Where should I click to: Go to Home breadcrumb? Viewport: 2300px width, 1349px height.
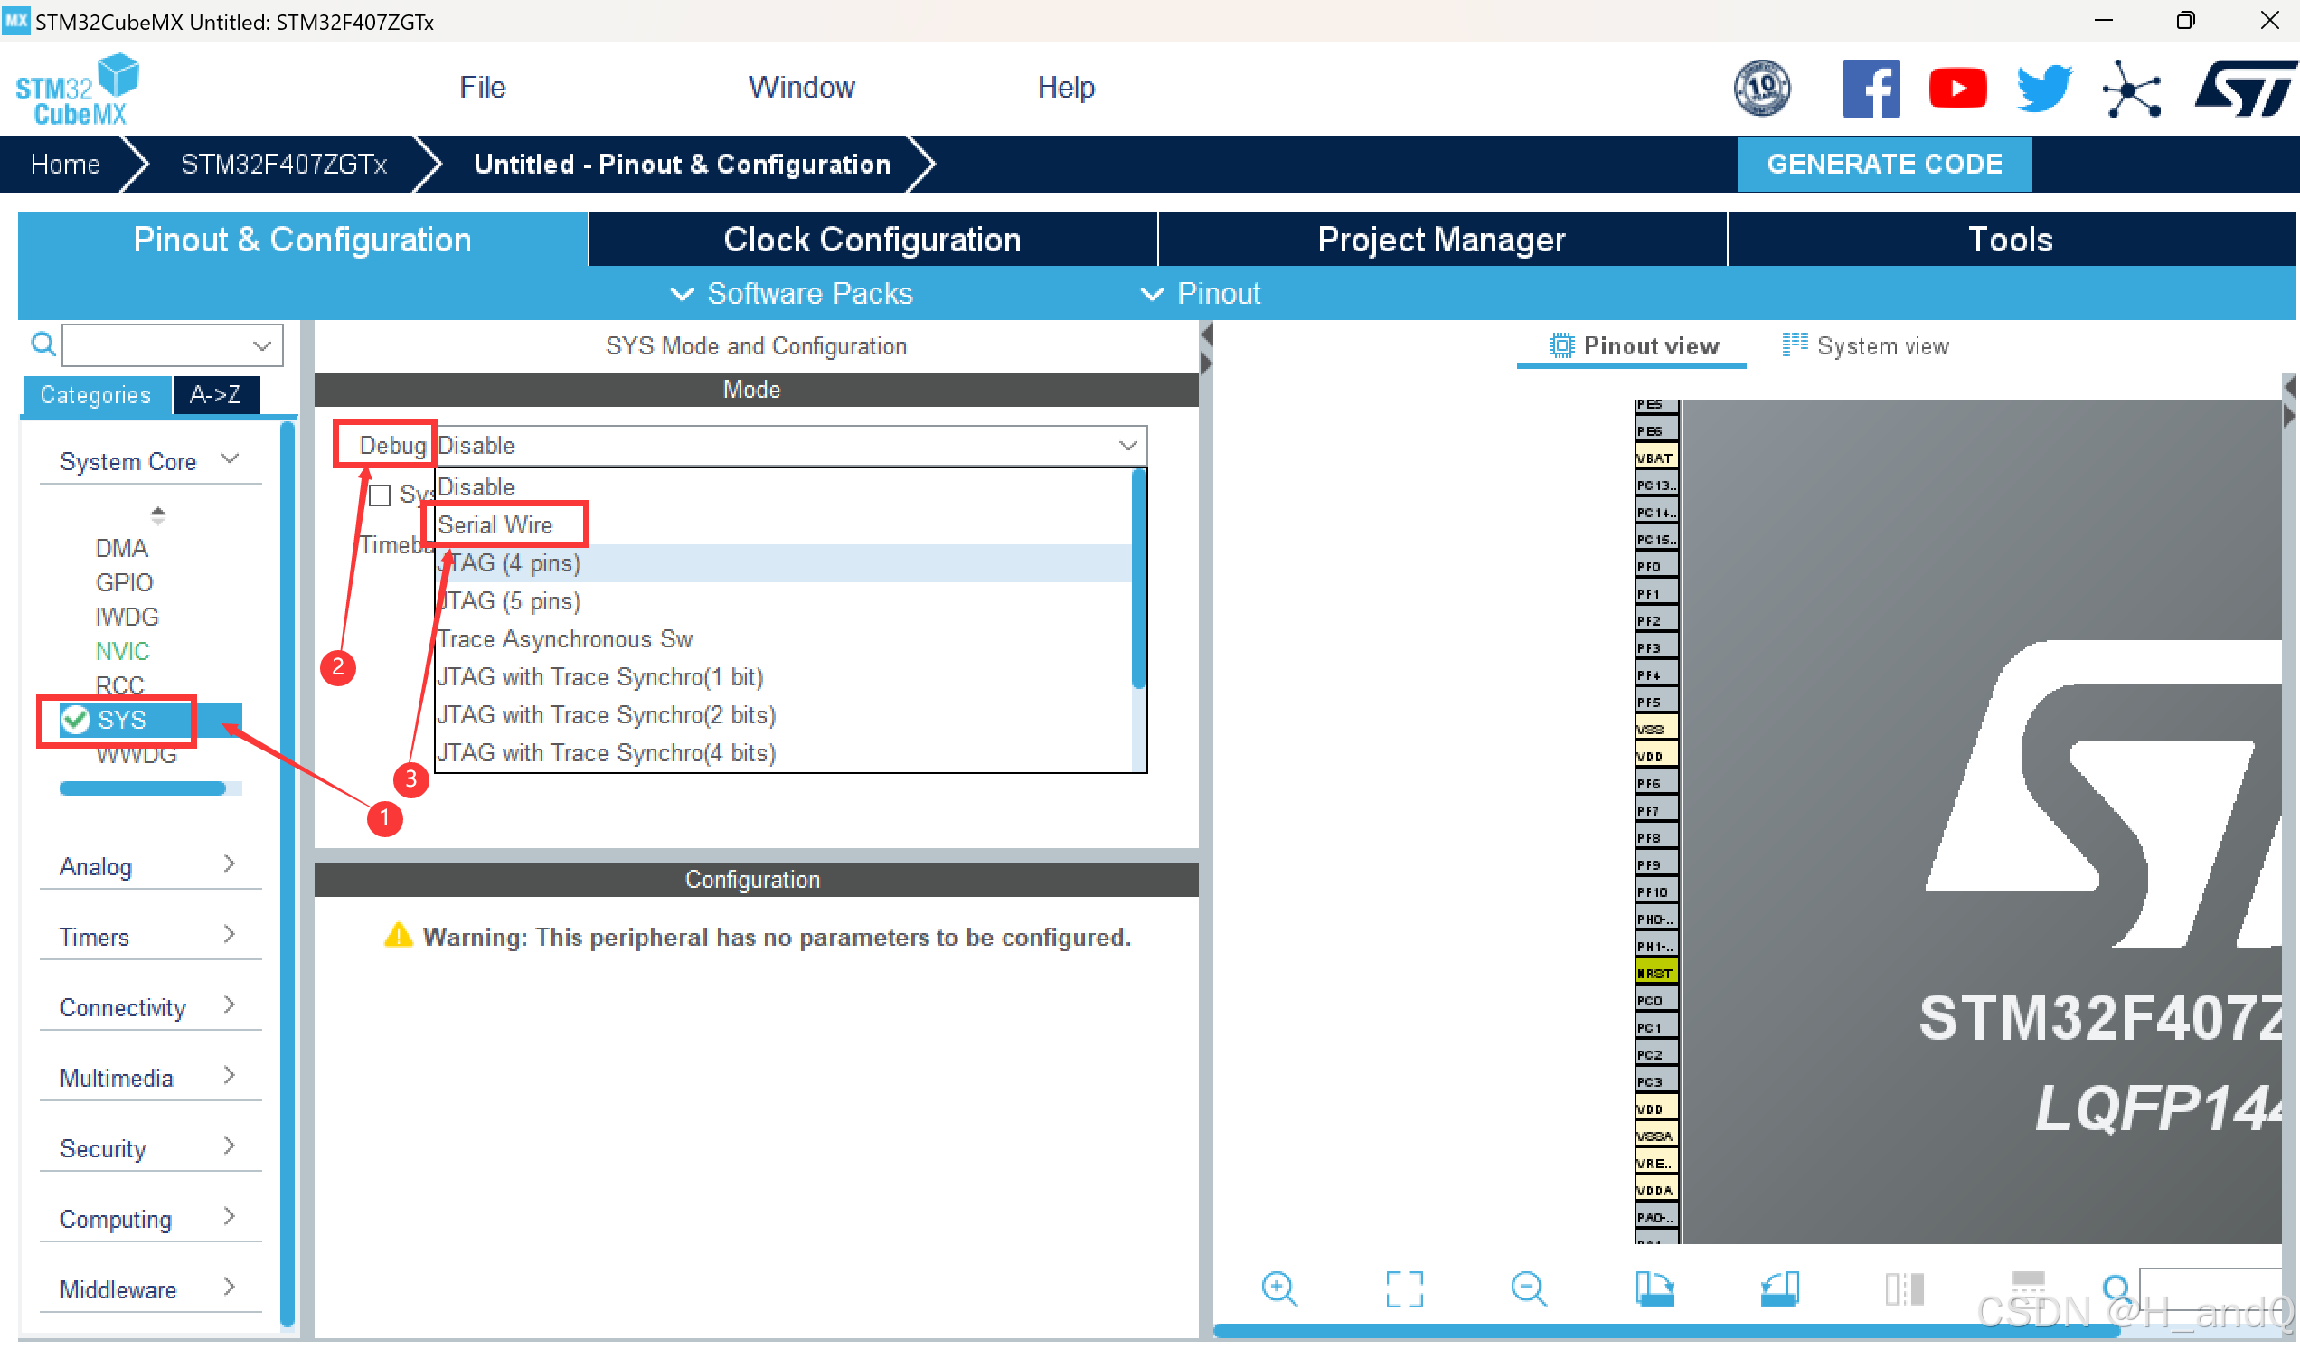tap(65, 165)
